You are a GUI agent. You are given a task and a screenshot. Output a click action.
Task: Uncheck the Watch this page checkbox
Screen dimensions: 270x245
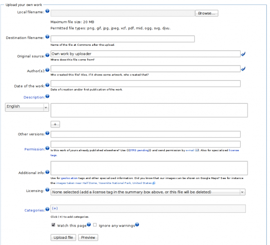tap(54, 225)
